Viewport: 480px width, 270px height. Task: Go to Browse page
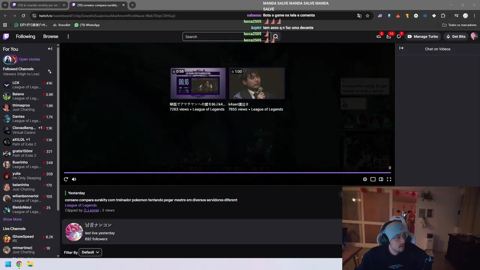51,36
